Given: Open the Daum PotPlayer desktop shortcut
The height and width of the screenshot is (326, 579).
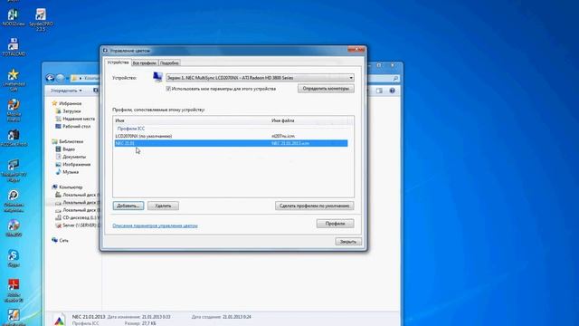Looking at the screenshot, I should (x=14, y=170).
